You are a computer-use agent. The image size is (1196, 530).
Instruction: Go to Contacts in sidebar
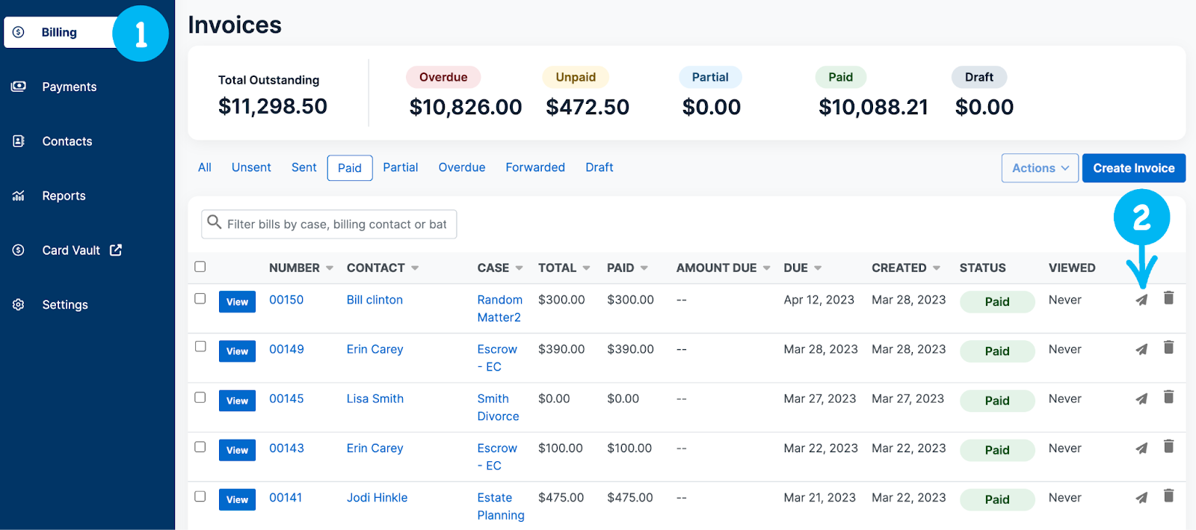click(x=67, y=141)
